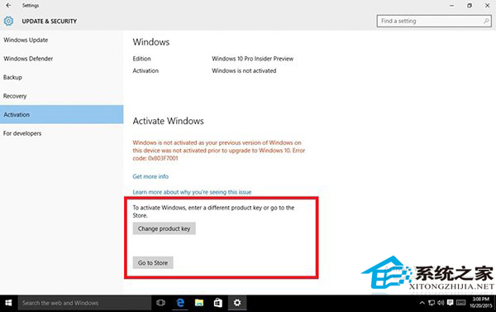The image size is (496, 312).
Task: Click the Go to Store button
Action: click(x=153, y=262)
